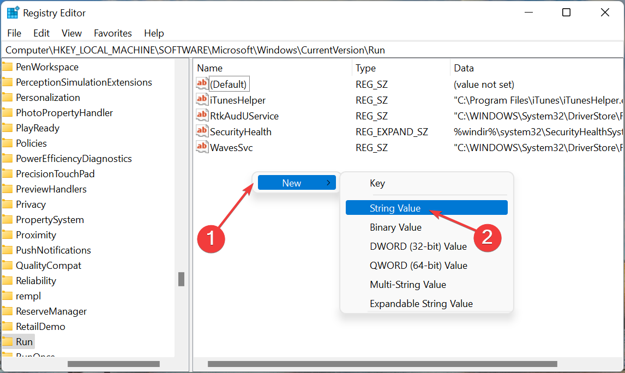Click the '(value not set)' data cell

coord(484,85)
